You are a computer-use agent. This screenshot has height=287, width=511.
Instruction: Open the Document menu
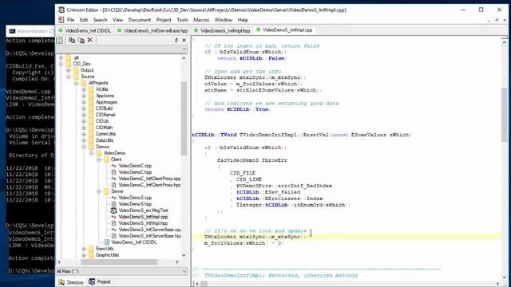140,20
